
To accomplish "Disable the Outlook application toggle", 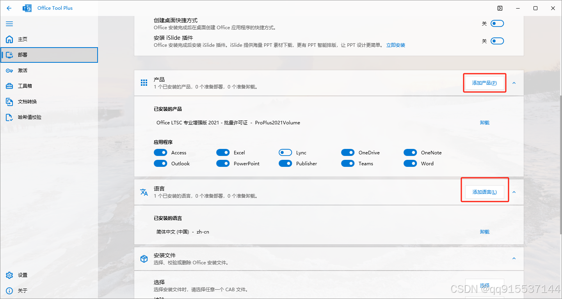I will (160, 163).
